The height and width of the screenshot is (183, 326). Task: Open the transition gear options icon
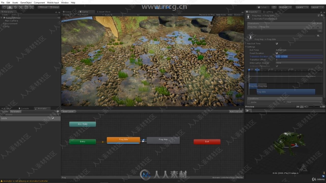coord(318,36)
